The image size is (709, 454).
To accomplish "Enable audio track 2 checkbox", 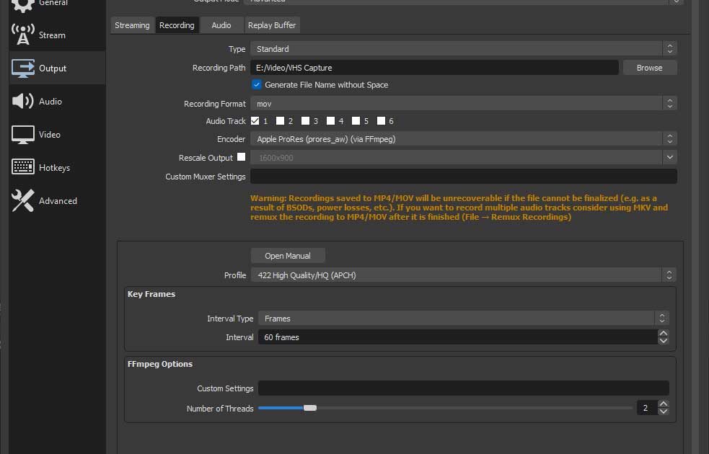I will coord(281,121).
